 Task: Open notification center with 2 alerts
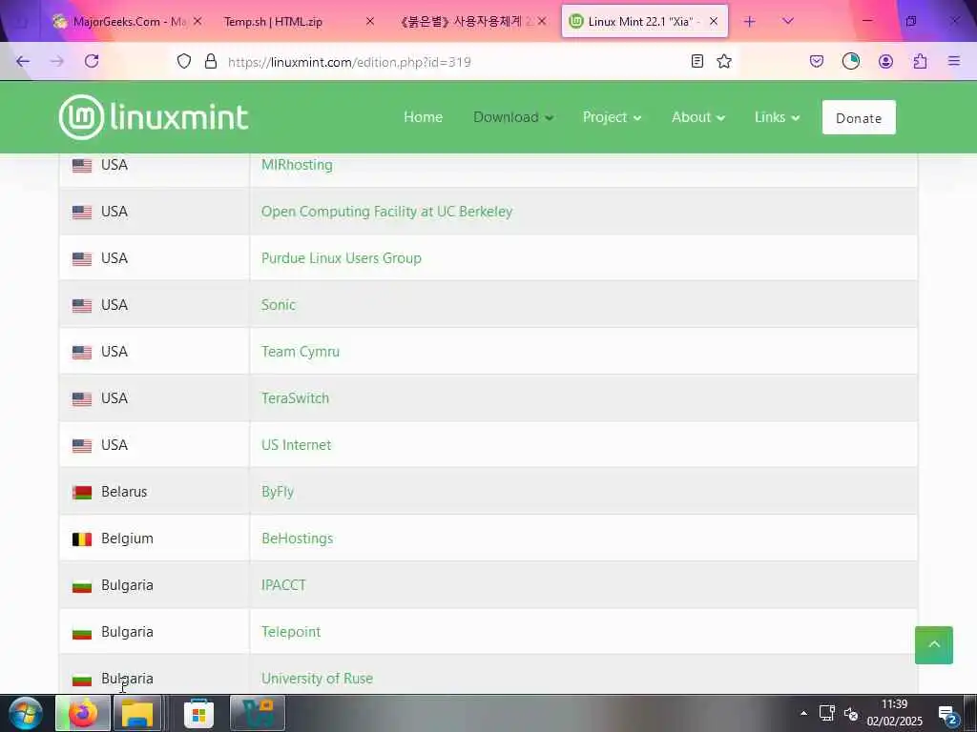click(x=947, y=715)
